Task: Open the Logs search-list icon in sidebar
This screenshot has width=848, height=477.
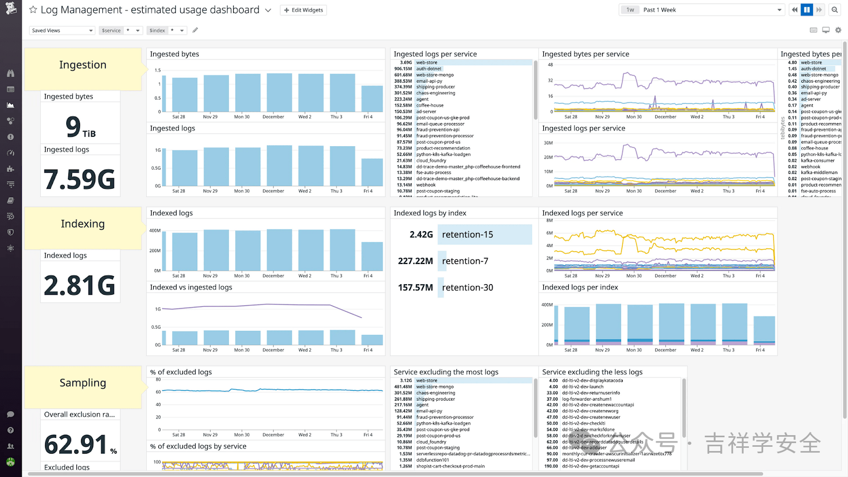Action: coord(11,216)
